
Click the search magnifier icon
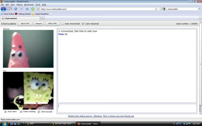pos(199,9)
